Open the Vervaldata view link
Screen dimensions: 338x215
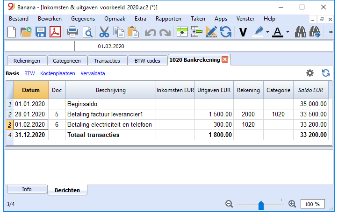[93, 73]
